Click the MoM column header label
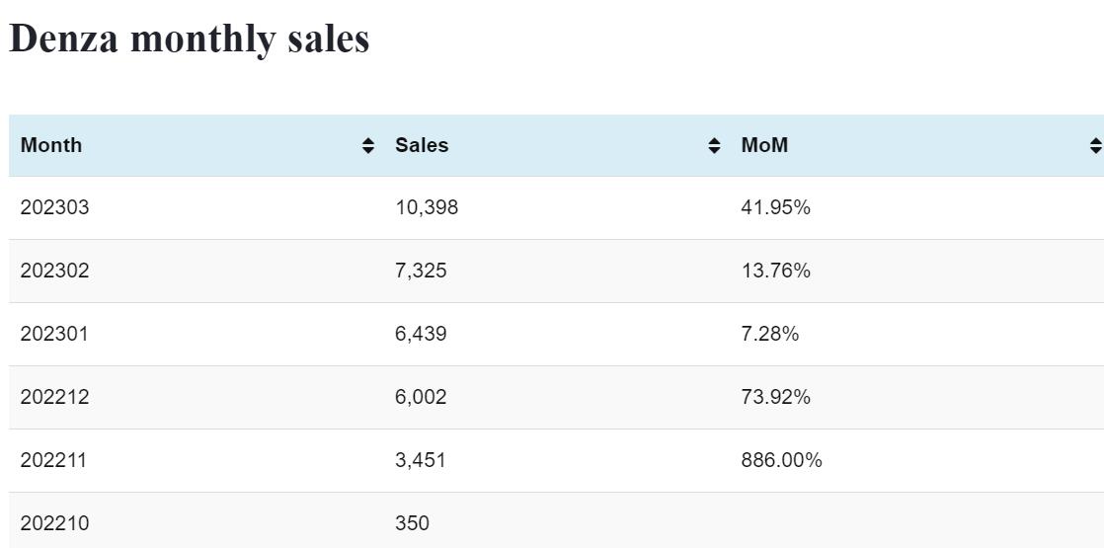 point(764,145)
